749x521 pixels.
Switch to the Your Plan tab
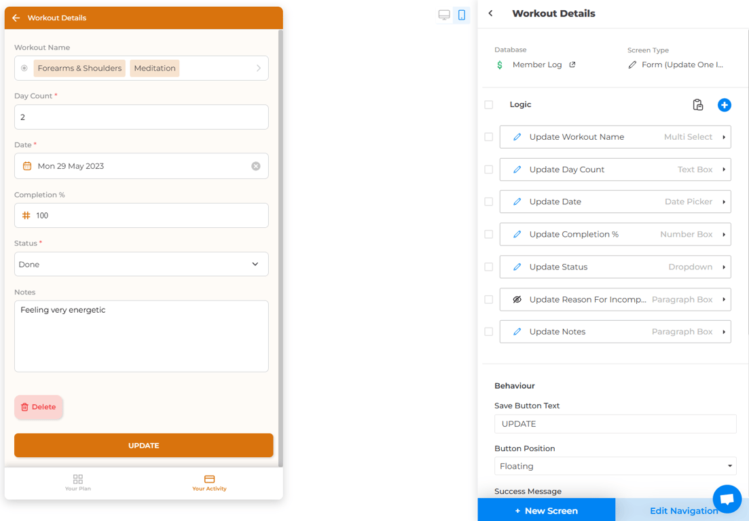tap(78, 482)
